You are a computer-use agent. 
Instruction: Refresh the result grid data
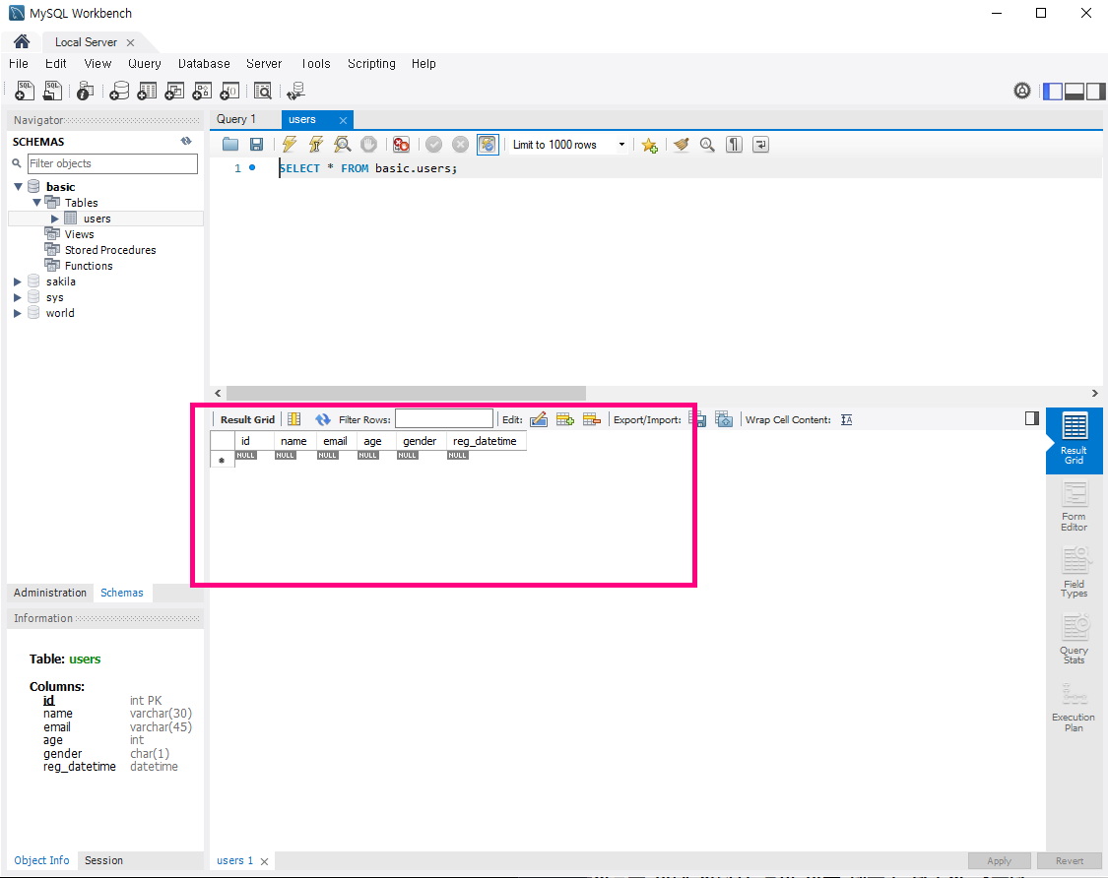point(323,419)
